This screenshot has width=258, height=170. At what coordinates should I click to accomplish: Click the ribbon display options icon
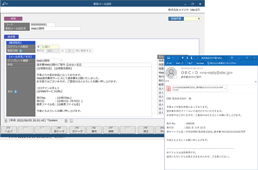(232, 58)
